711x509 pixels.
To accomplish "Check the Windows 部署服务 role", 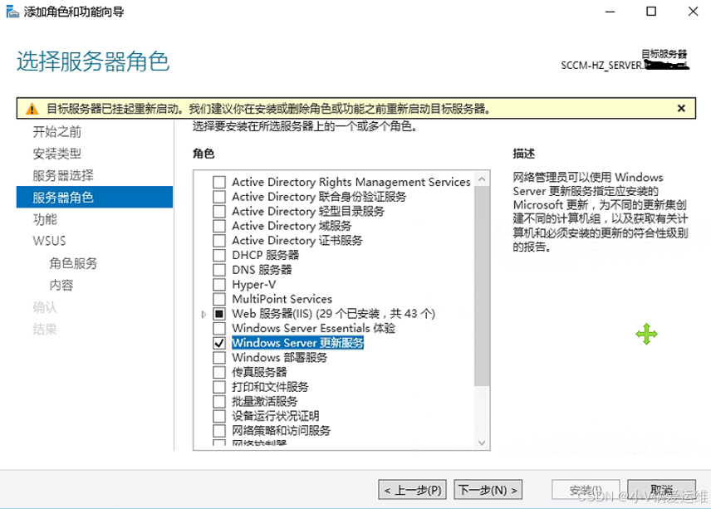I will (219, 357).
